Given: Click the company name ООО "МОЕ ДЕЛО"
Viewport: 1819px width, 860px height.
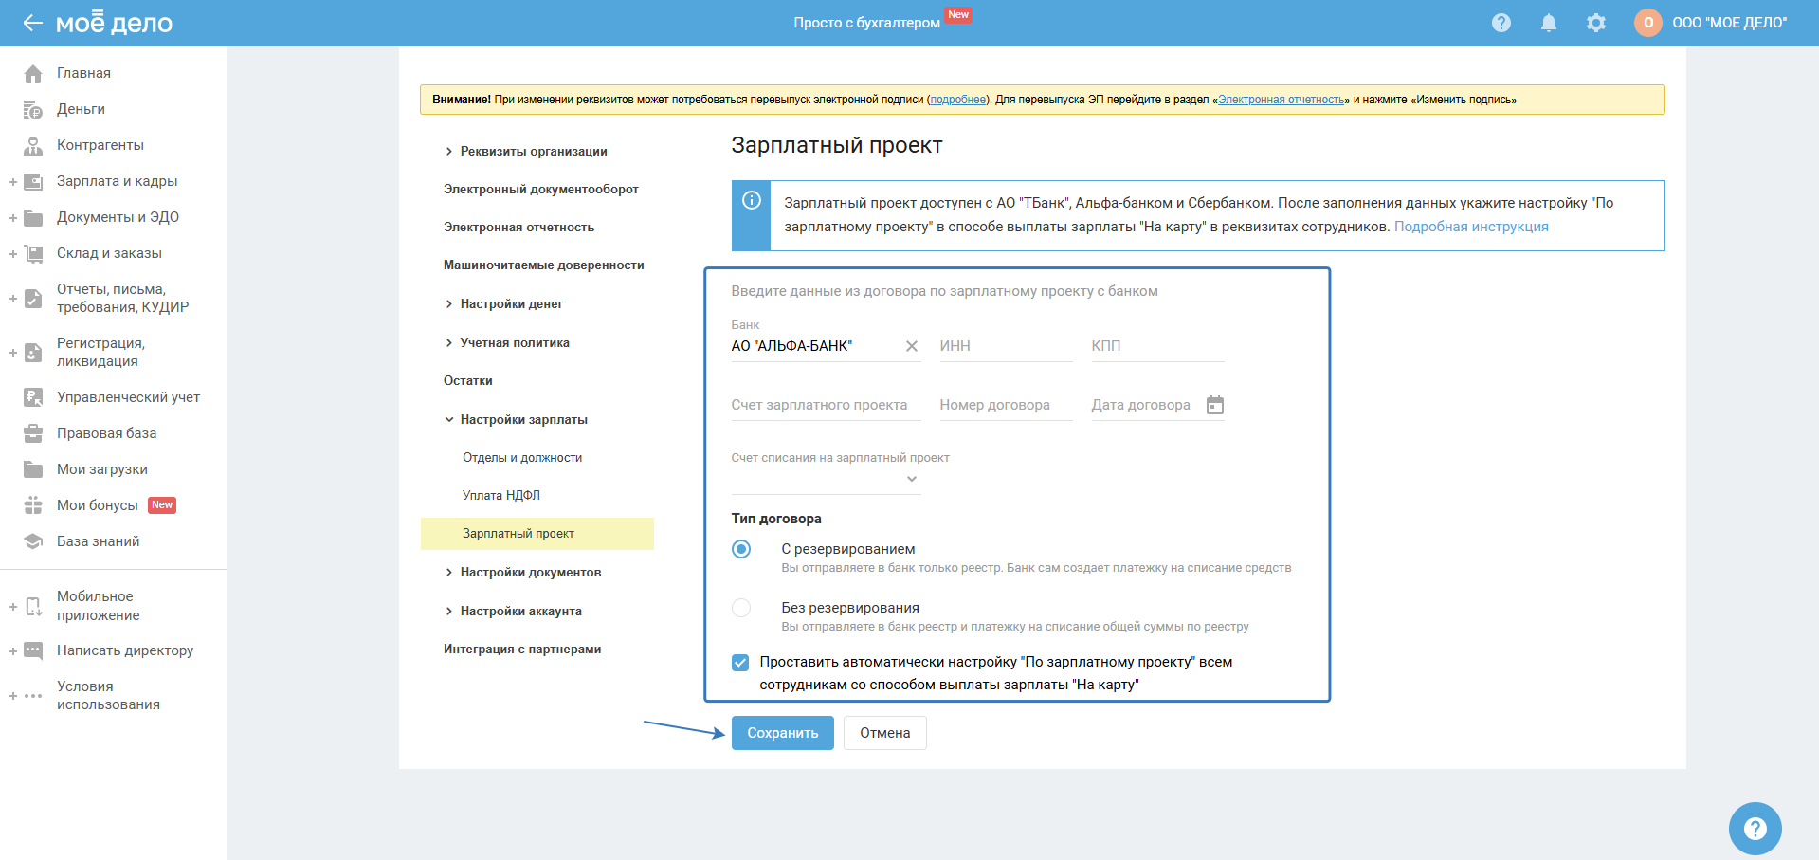Looking at the screenshot, I should tap(1730, 23).
